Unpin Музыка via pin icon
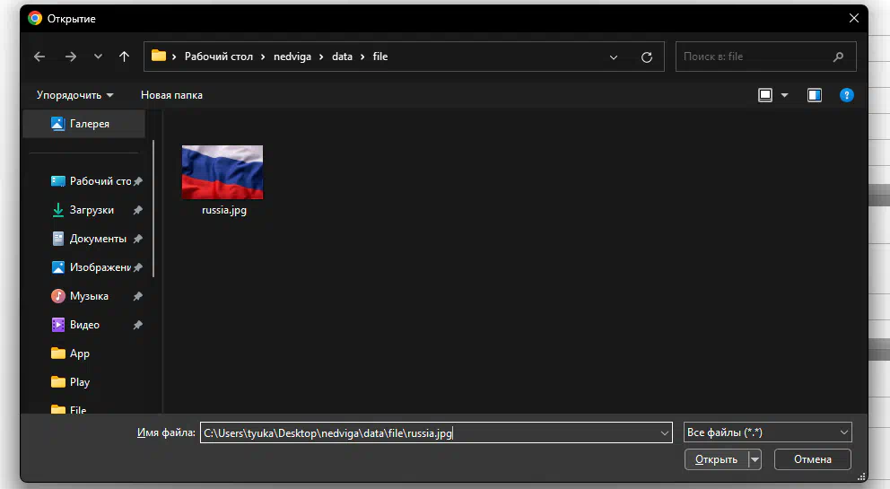 (x=137, y=296)
